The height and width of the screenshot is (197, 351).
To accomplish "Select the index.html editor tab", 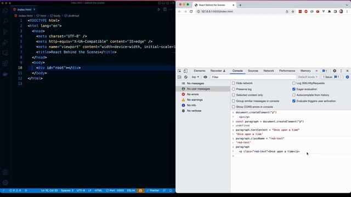I will [24, 10].
